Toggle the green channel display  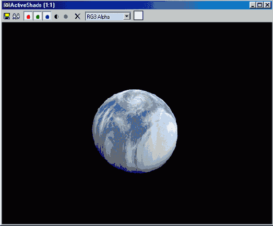pyautogui.click(x=38, y=16)
